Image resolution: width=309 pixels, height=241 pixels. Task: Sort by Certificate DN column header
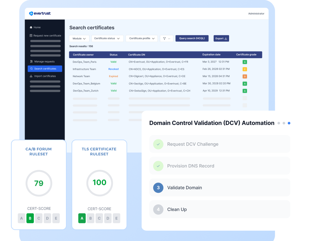(x=137, y=55)
